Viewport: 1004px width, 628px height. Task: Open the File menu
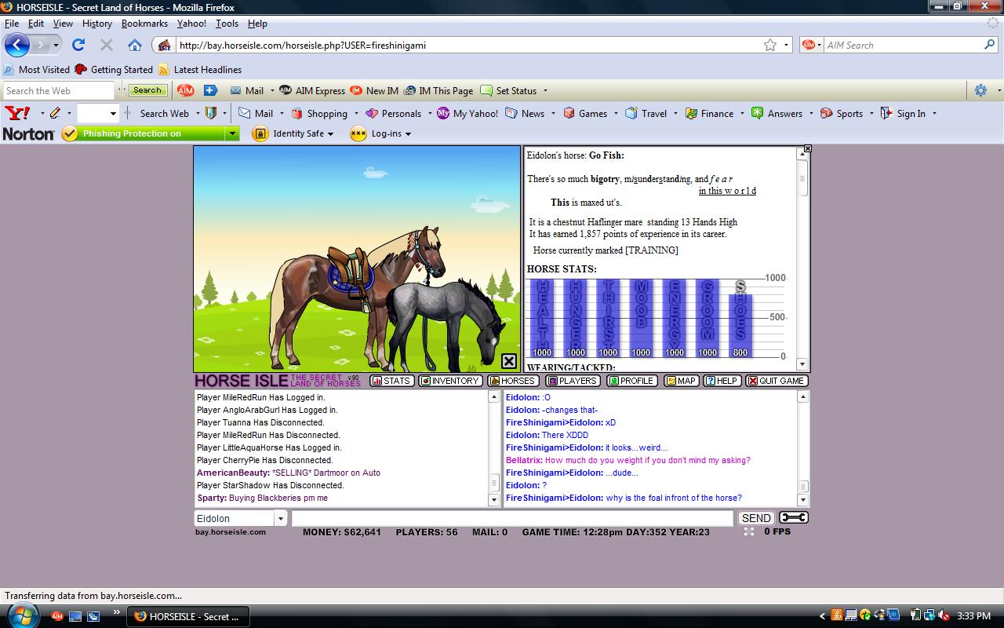tap(12, 24)
